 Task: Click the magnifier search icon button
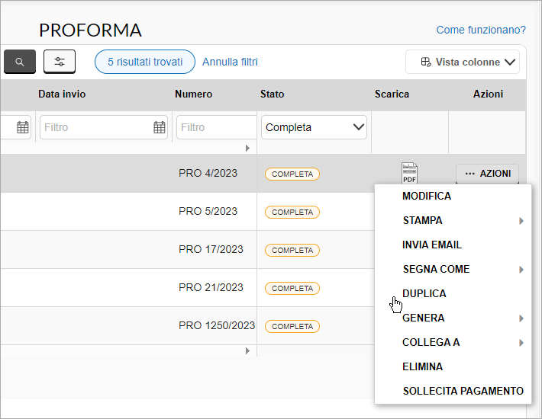(x=20, y=62)
